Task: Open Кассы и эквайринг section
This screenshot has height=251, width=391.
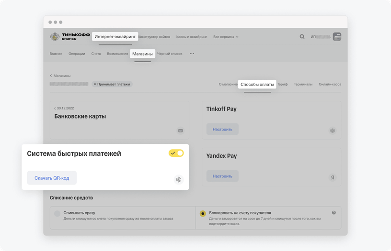Action: pyautogui.click(x=192, y=37)
